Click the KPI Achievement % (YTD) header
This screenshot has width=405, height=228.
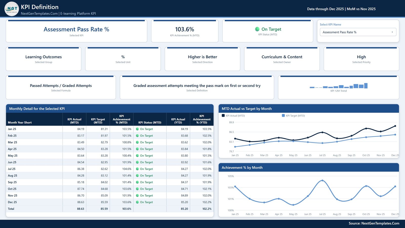click(x=202, y=119)
